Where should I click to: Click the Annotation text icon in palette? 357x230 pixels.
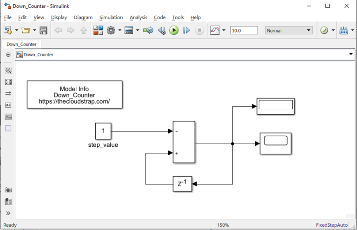pos(8,105)
